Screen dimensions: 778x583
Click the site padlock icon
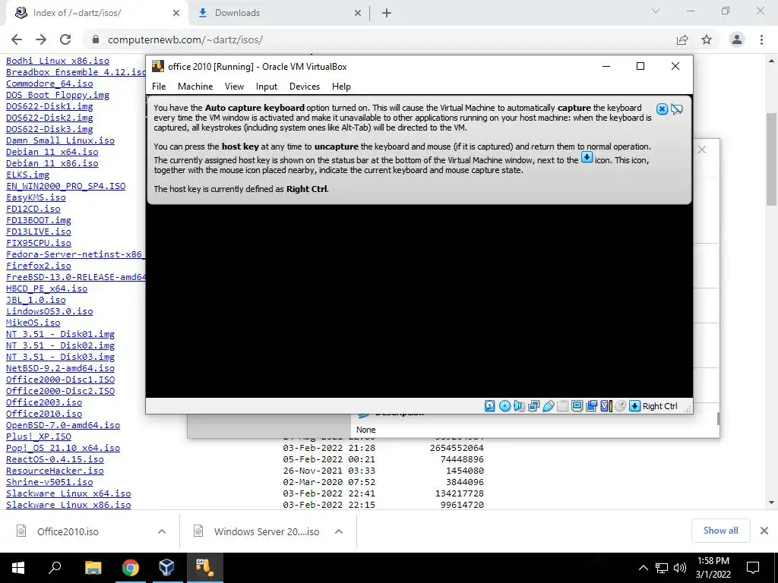coord(96,39)
